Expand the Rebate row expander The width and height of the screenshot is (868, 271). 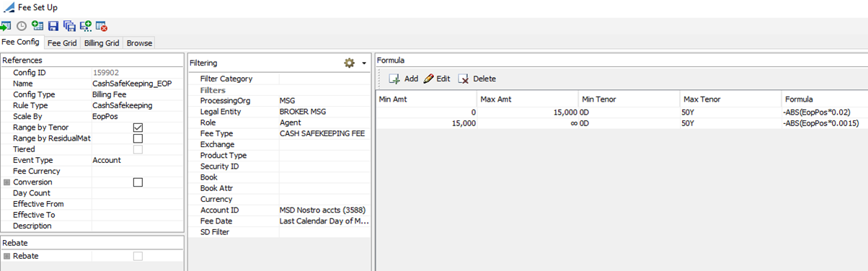click(x=7, y=256)
